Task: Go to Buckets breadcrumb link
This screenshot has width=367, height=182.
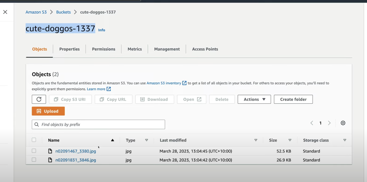Action: tap(63, 12)
